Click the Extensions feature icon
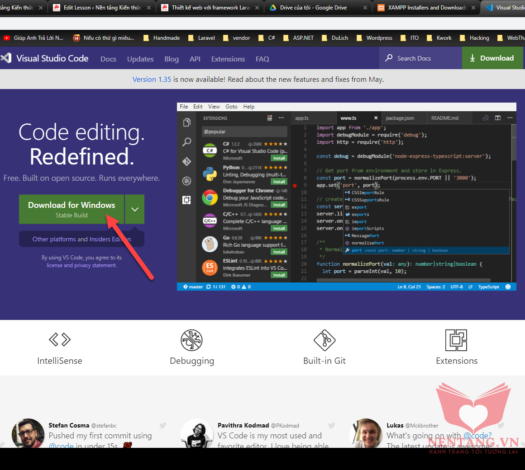Image resolution: width=525 pixels, height=470 pixels. point(456,340)
